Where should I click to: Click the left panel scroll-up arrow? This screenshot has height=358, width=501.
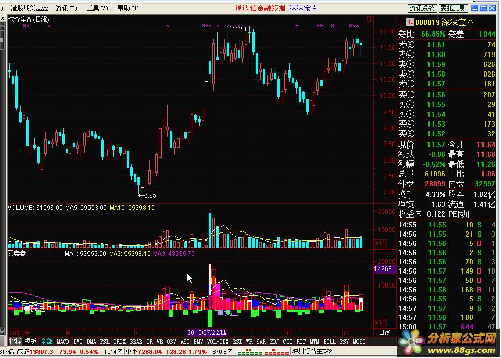(x=2, y=26)
